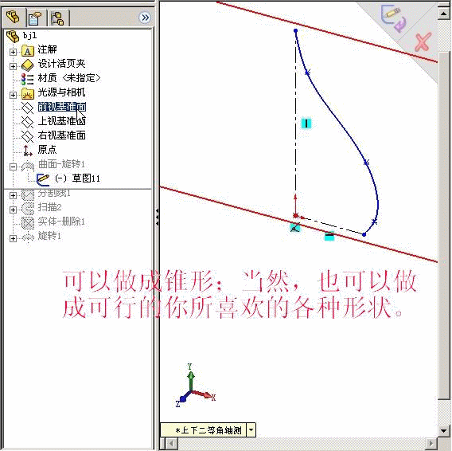The width and height of the screenshot is (452, 451).
Task: Click the origin icon beside 原点
Action: coord(28,151)
